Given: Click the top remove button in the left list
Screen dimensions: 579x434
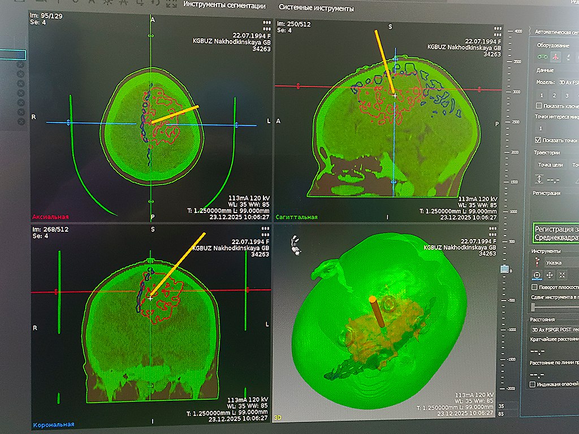Looking at the screenshot, I should point(20,65).
